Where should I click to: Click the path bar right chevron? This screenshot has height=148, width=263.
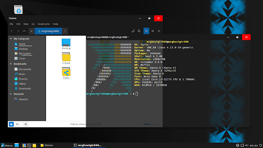65,31
